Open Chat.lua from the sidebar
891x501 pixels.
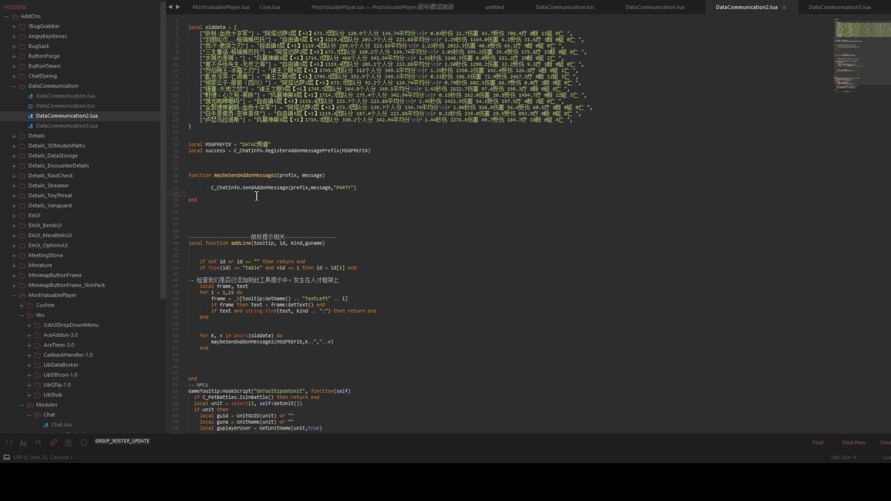tap(61, 425)
